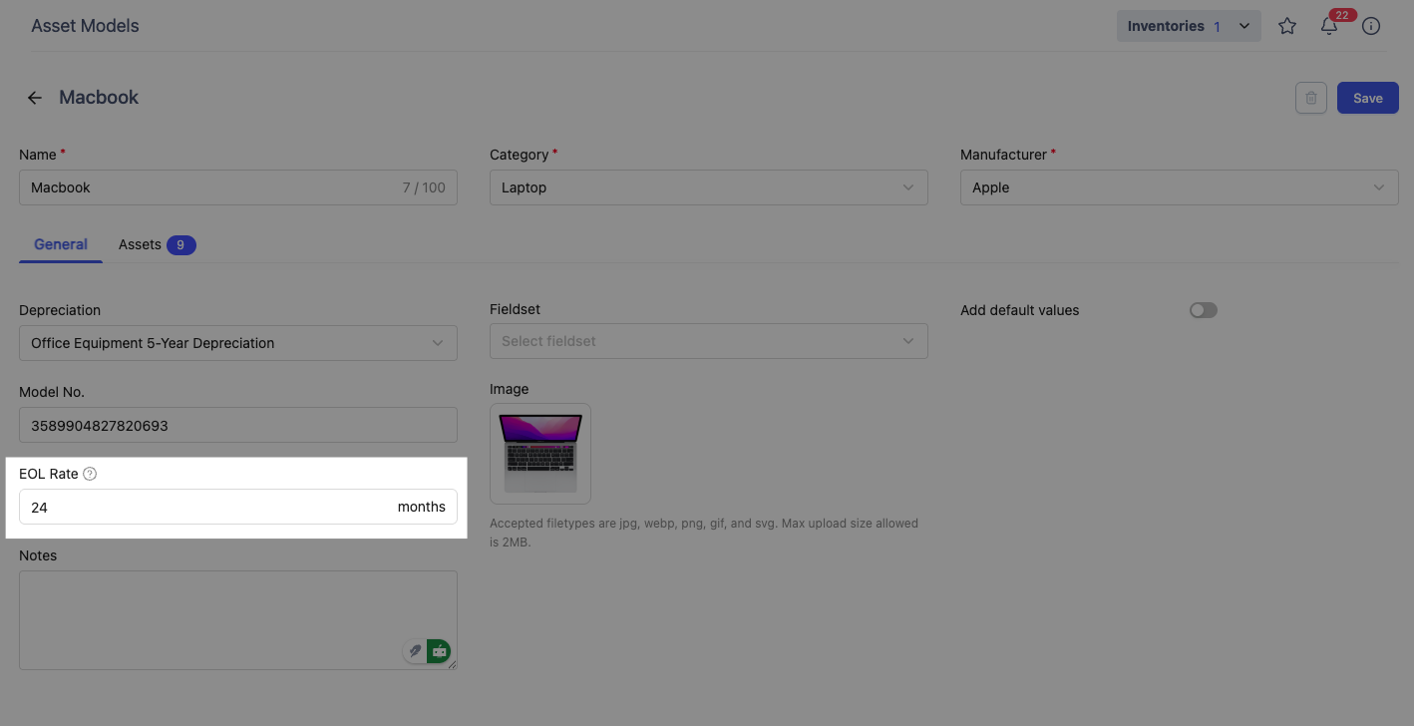Open the Category dropdown showing Laptop
The height and width of the screenshot is (726, 1414).
pos(708,187)
